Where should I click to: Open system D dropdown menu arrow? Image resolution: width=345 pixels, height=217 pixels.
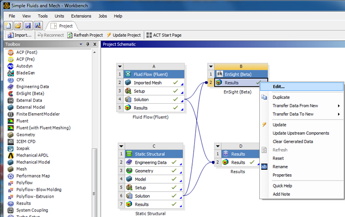tap(218, 146)
